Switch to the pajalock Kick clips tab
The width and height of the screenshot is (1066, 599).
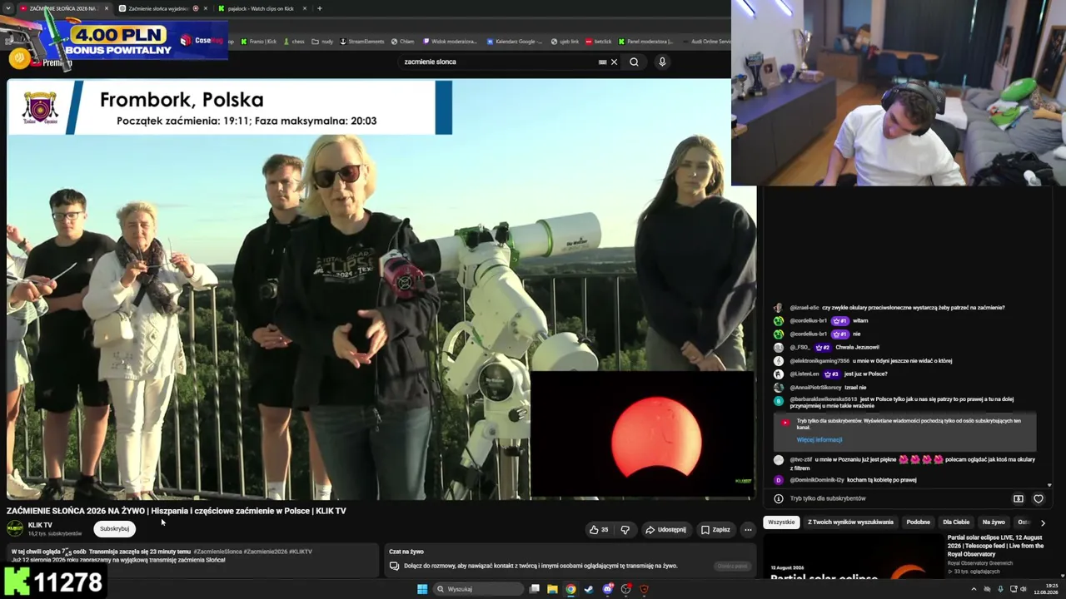pyautogui.click(x=260, y=8)
